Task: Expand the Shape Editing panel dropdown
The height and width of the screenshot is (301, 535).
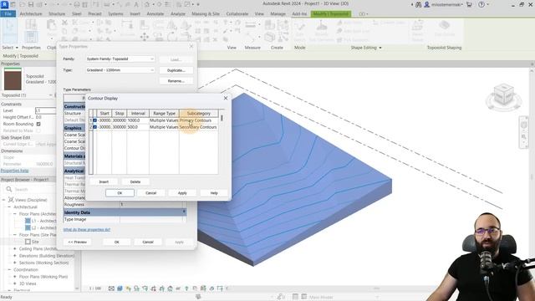Action: (380, 48)
